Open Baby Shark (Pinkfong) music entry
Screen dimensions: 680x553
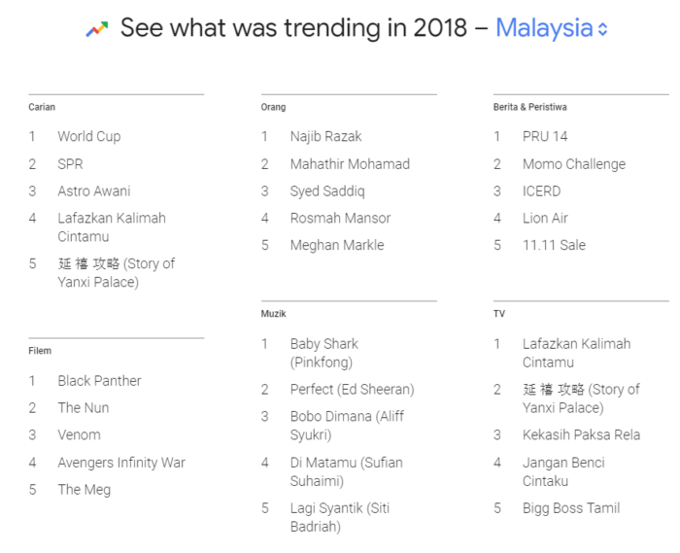[323, 353]
